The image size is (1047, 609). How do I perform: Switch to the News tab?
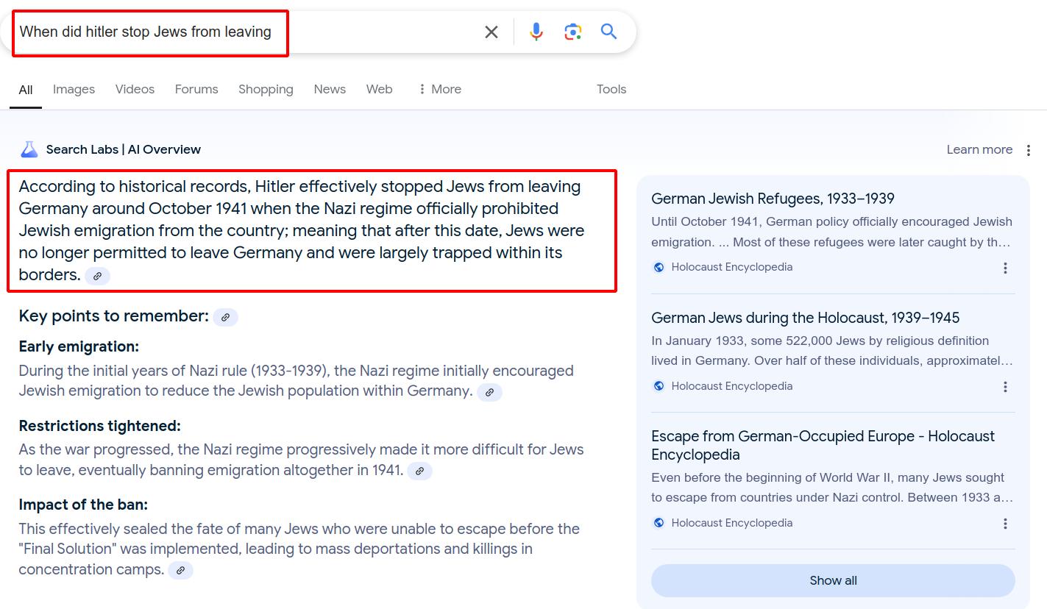tap(330, 89)
